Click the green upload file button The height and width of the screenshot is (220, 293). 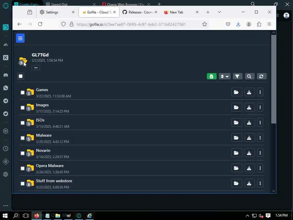point(211,76)
